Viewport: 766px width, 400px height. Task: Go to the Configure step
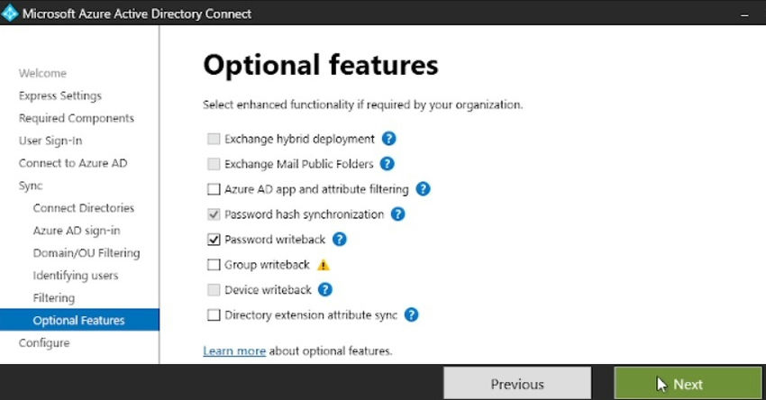tap(44, 343)
